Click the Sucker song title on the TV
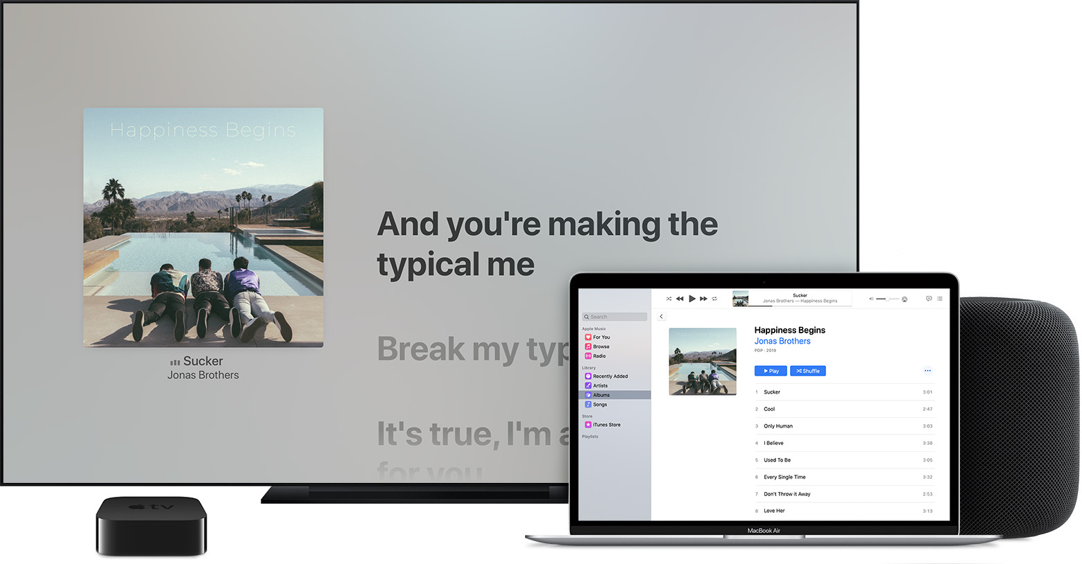Image resolution: width=1082 pixels, height=564 pixels. pos(203,361)
